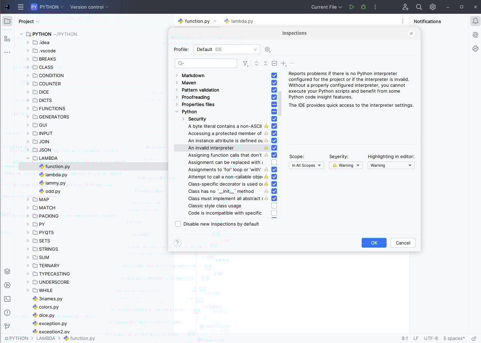Click the Cancel button

click(403, 243)
